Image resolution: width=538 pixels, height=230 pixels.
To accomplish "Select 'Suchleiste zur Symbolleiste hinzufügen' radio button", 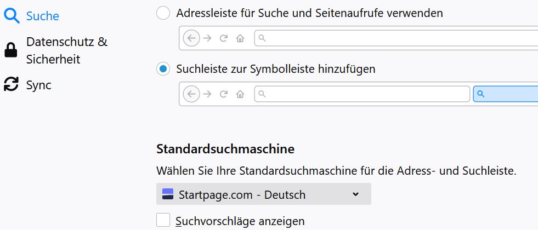I will click(x=163, y=70).
